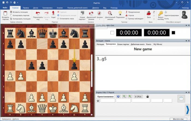Click the 6 CPUs button
Screen dimensions: 191x121
[x=138, y=96]
